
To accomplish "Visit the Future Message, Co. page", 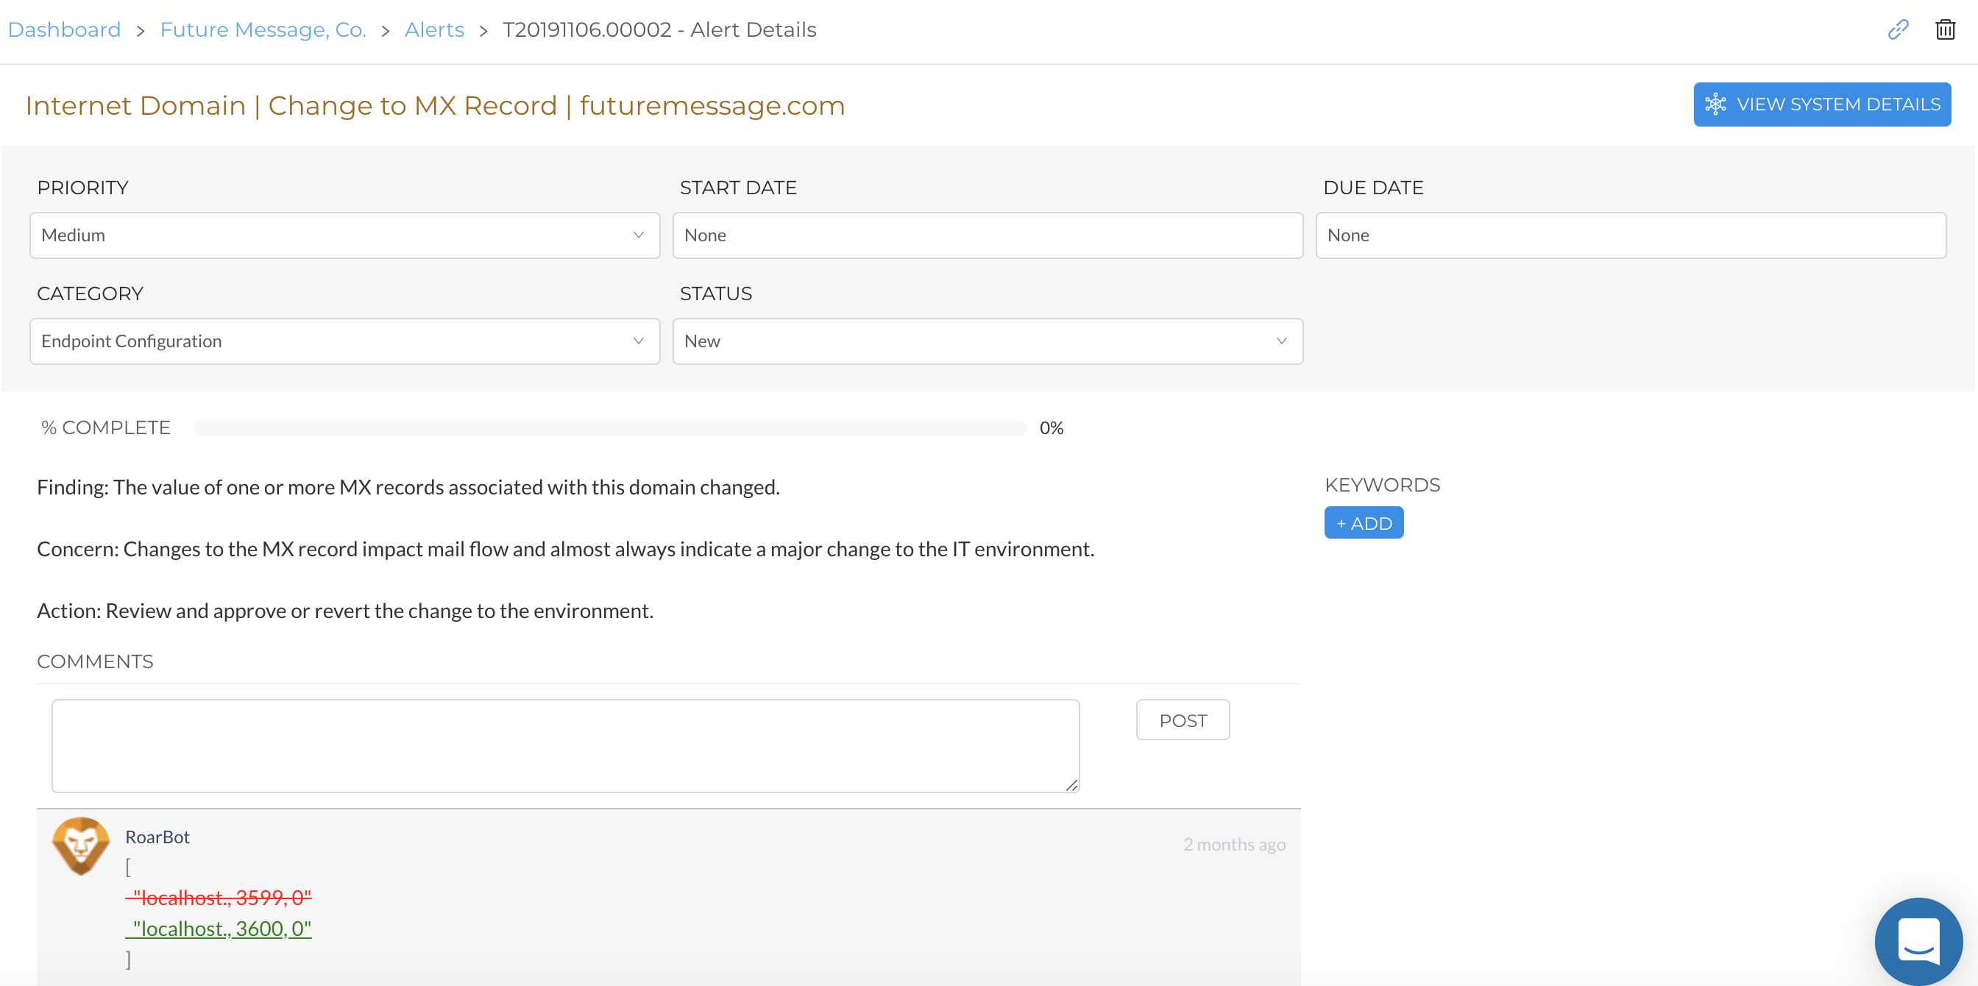I will (263, 29).
